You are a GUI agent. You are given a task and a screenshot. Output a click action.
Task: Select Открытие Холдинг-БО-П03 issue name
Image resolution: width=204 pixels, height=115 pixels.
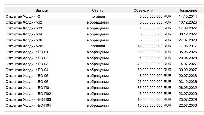(x=28, y=100)
